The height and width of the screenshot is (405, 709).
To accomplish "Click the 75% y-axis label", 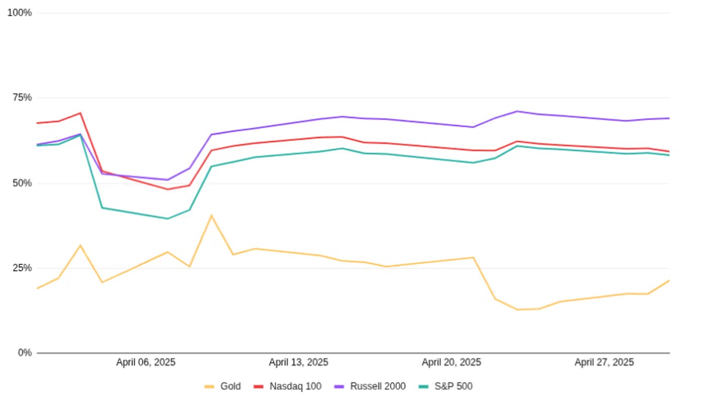I will [22, 97].
